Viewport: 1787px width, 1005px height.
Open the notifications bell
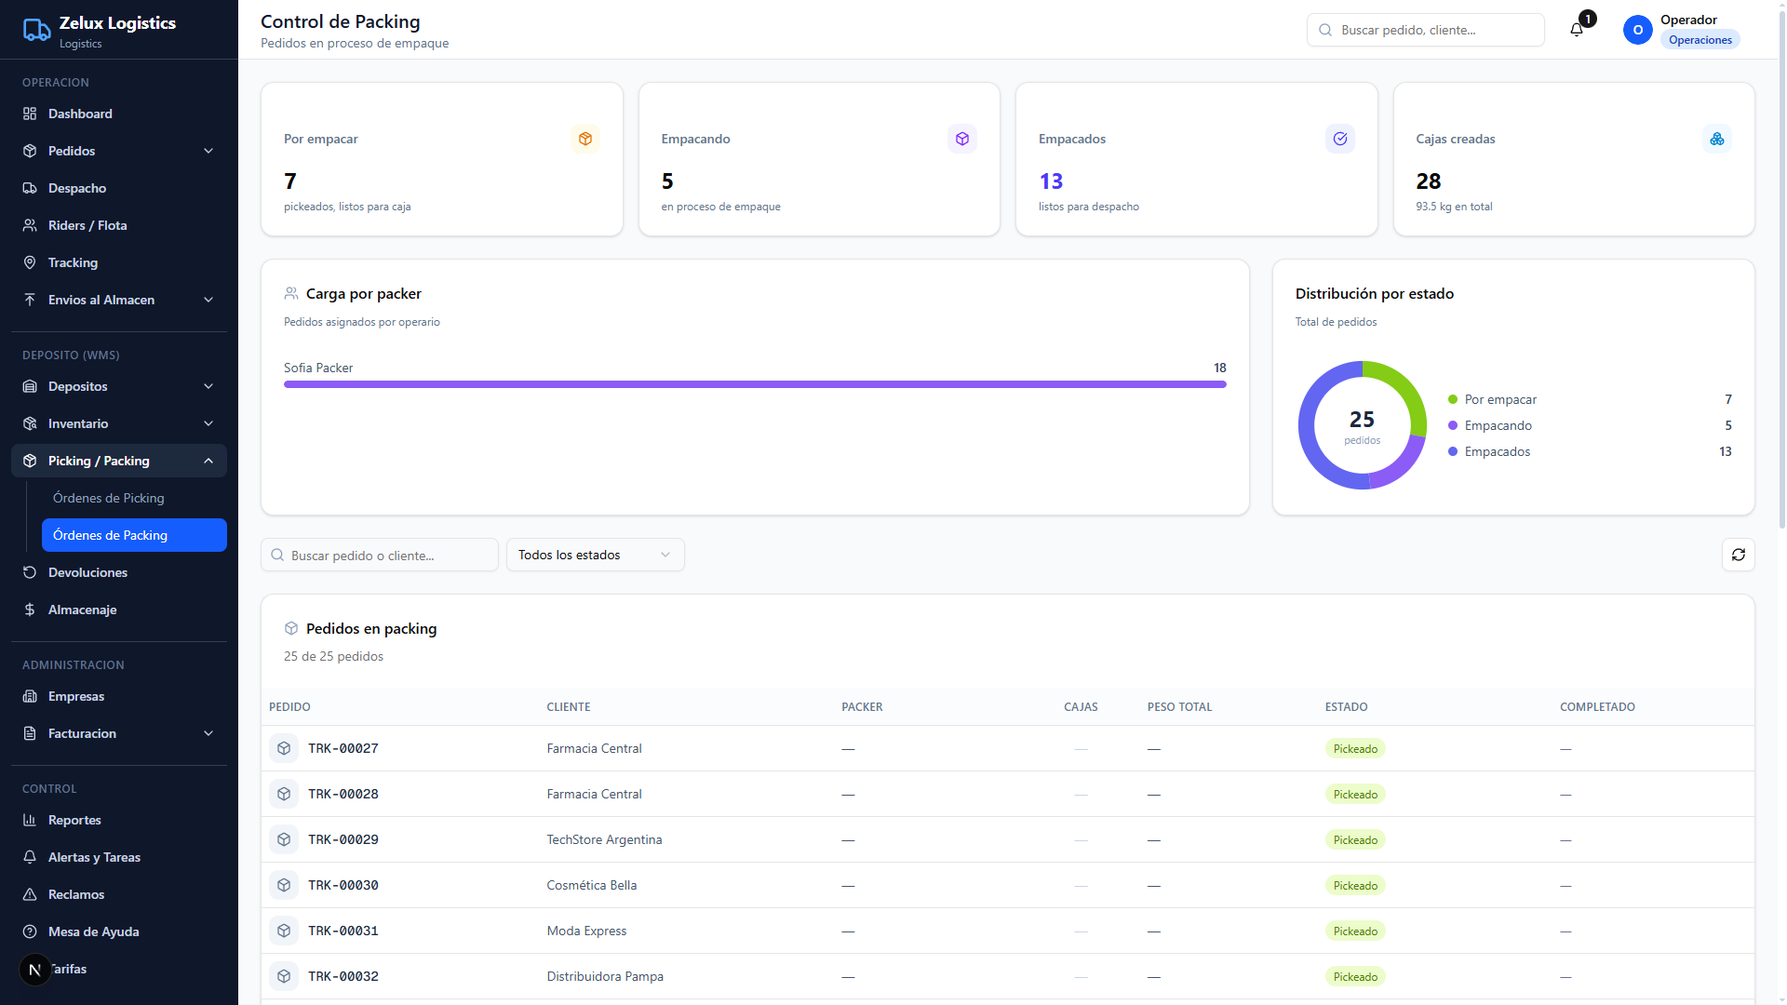1577,30
